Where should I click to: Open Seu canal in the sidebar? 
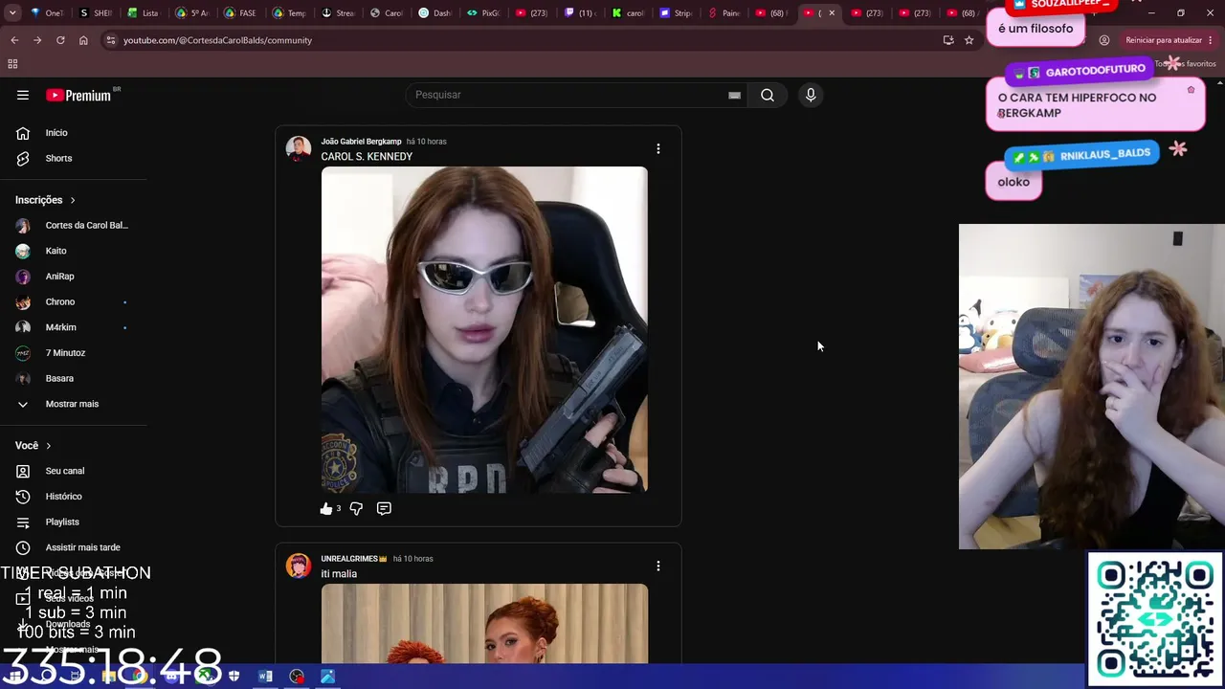[73, 471]
